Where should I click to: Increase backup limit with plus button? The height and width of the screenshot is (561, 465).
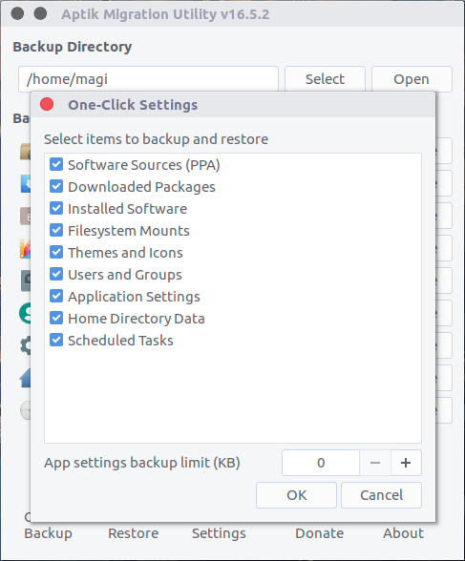tap(406, 463)
